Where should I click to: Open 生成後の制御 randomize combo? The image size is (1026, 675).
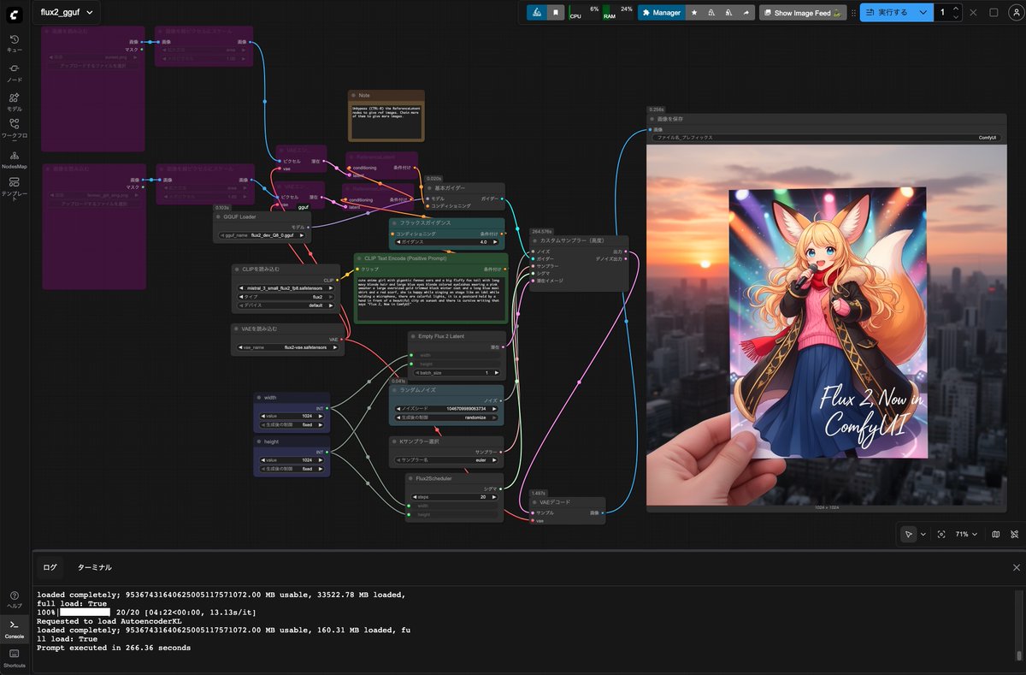pyautogui.click(x=446, y=417)
